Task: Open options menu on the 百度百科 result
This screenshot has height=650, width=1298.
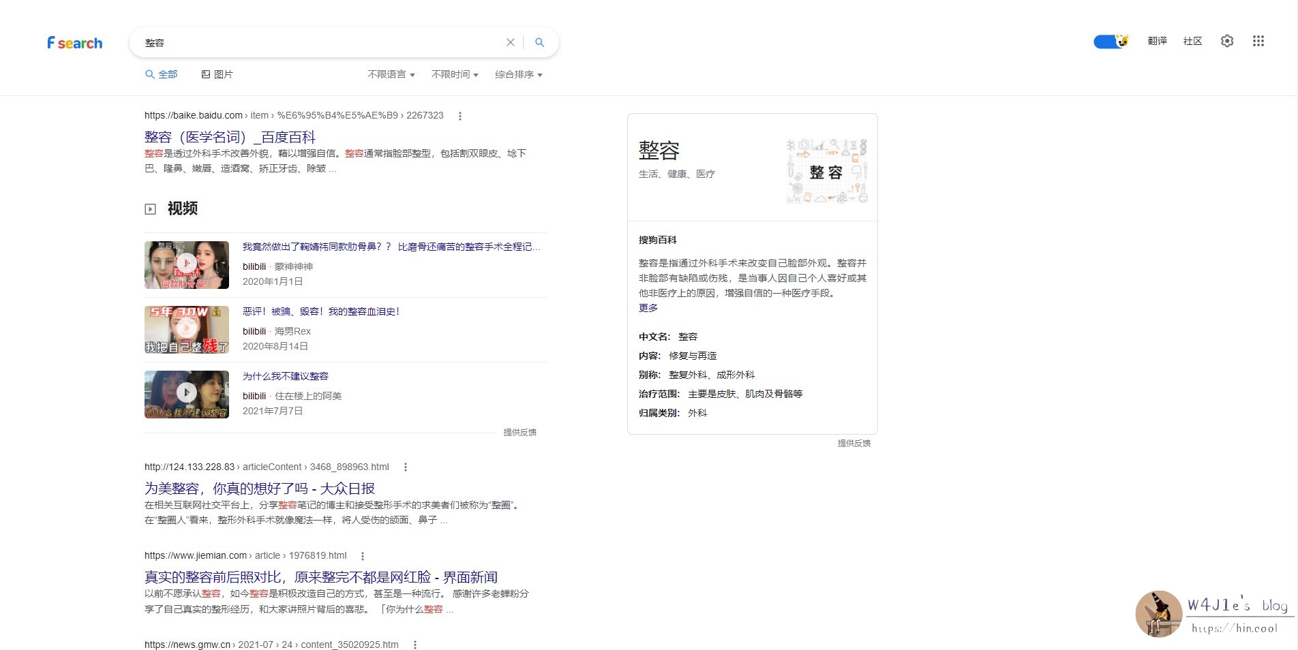Action: pos(460,116)
